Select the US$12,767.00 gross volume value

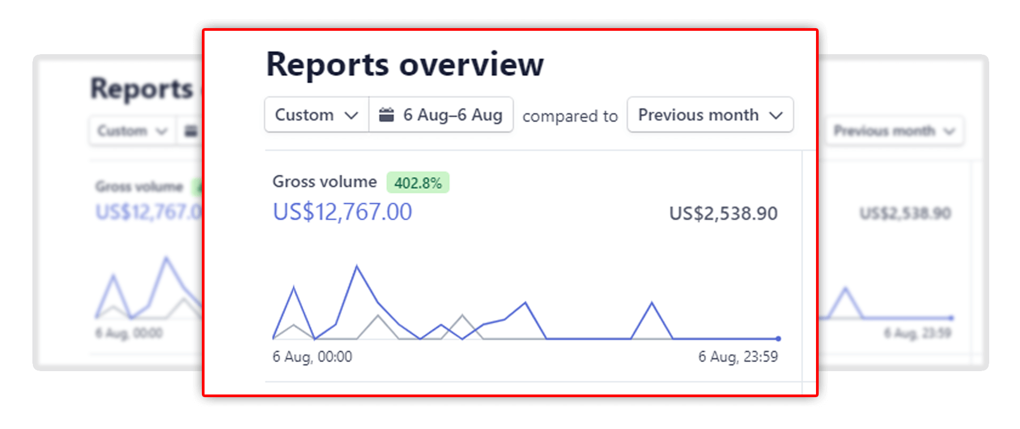tap(342, 212)
